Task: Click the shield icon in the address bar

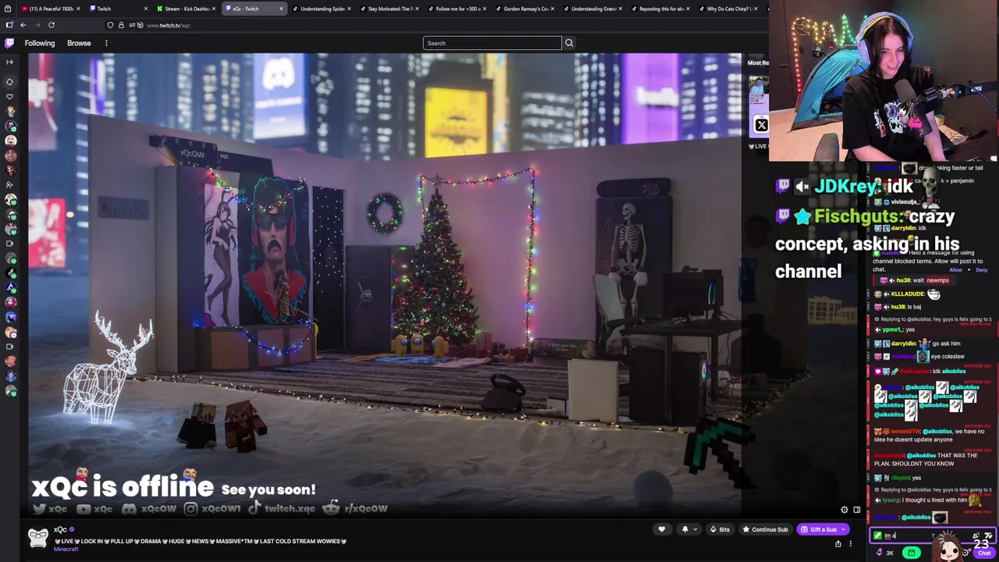Action: (x=110, y=25)
